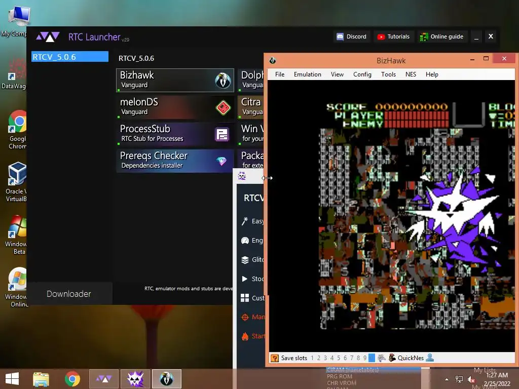Select save slot 9 in BizHawk
Viewport: 519px width, 389px height.
365,358
